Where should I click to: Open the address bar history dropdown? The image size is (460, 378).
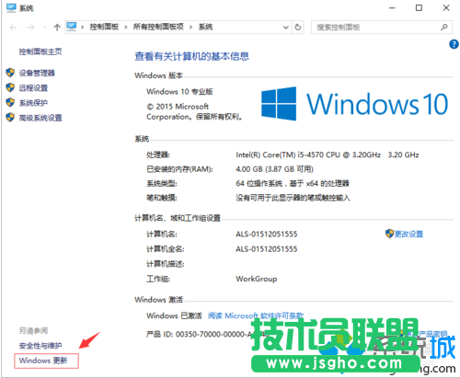tap(286, 28)
